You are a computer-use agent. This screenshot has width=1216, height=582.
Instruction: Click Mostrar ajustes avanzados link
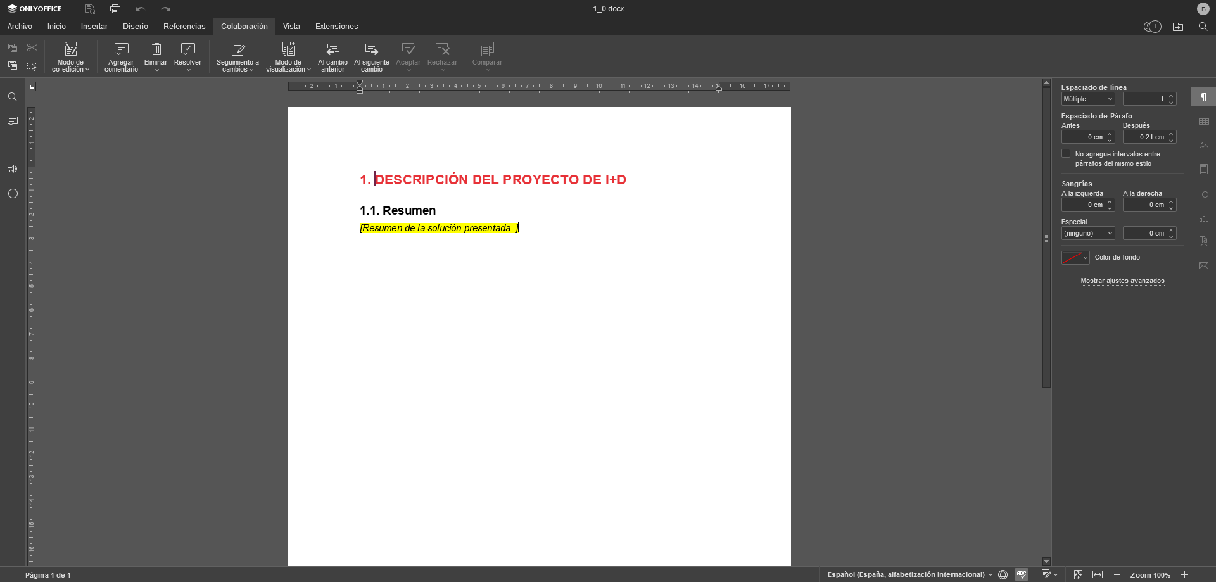coord(1122,281)
